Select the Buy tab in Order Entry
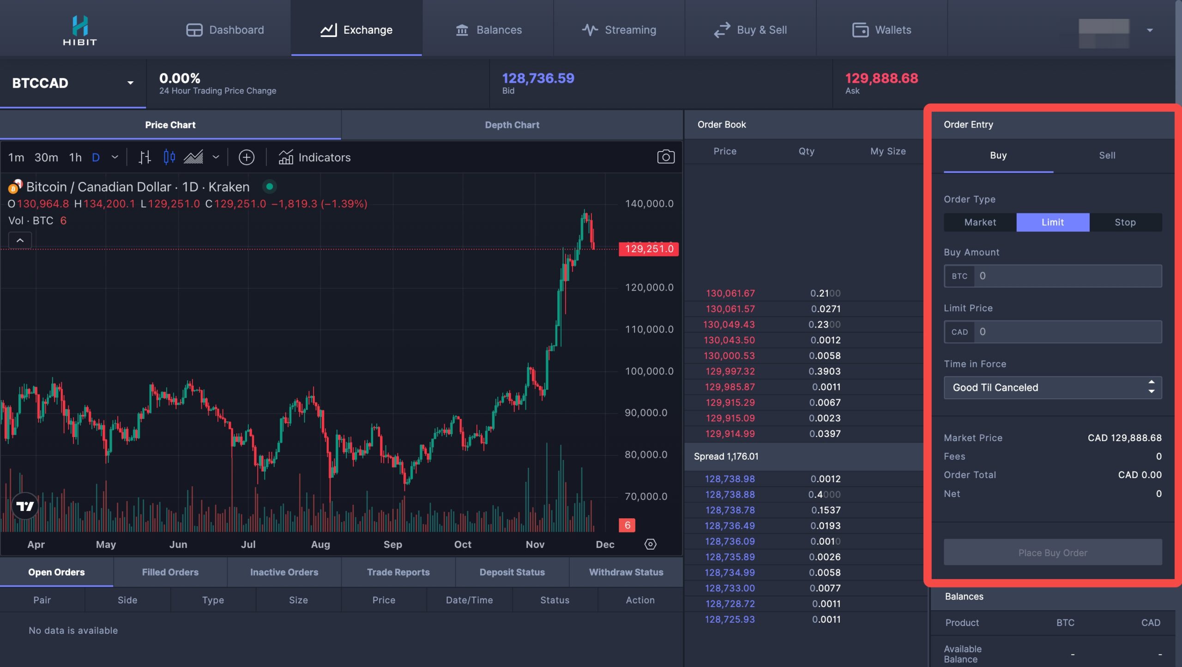The width and height of the screenshot is (1182, 667). (998, 156)
